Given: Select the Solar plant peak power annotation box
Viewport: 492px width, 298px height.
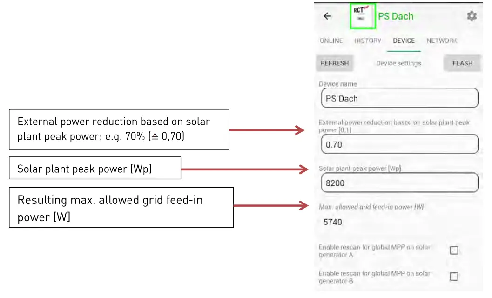Looking at the screenshot, I should [95, 168].
